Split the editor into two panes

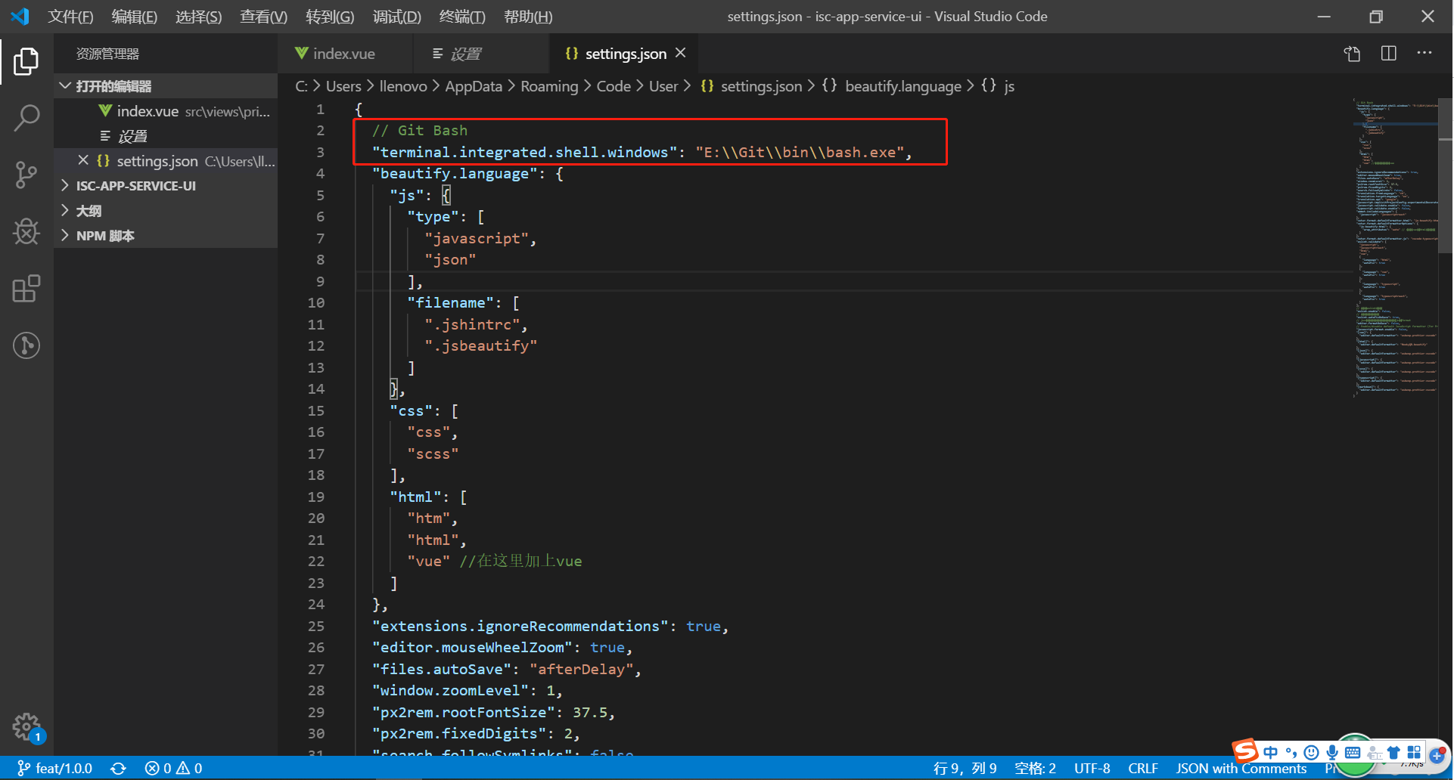(x=1388, y=54)
